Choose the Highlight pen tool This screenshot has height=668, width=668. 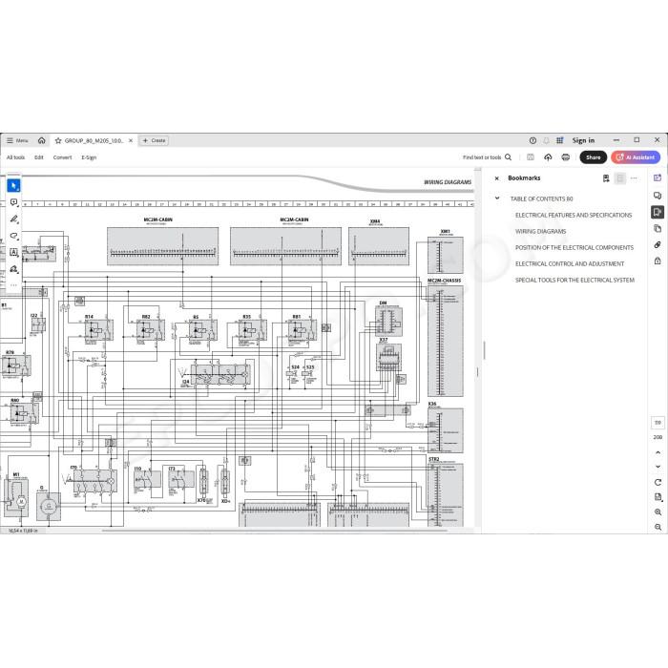[x=13, y=219]
